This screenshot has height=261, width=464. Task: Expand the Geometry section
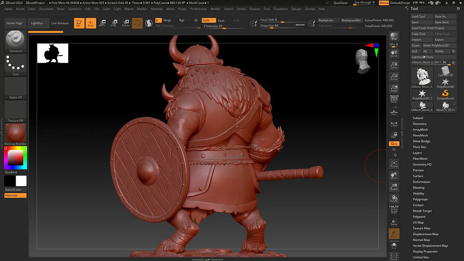[419, 124]
